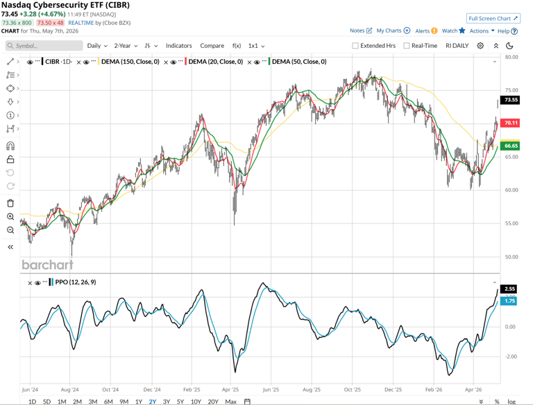The height and width of the screenshot is (405, 533).
Task: Zoom in with the magnifier plus icon
Action: 10,217
